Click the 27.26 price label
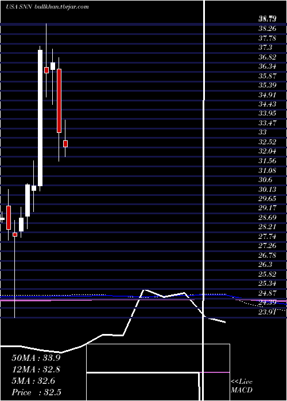 click(267, 246)
